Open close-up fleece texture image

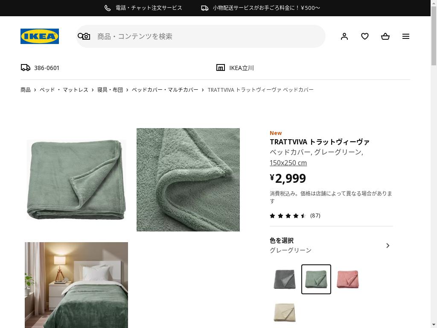(x=188, y=180)
